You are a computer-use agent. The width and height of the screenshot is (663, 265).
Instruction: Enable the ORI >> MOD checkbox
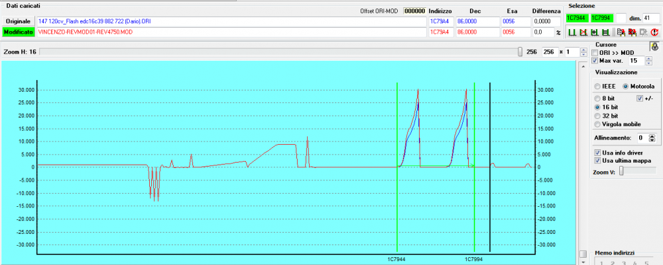click(x=595, y=52)
